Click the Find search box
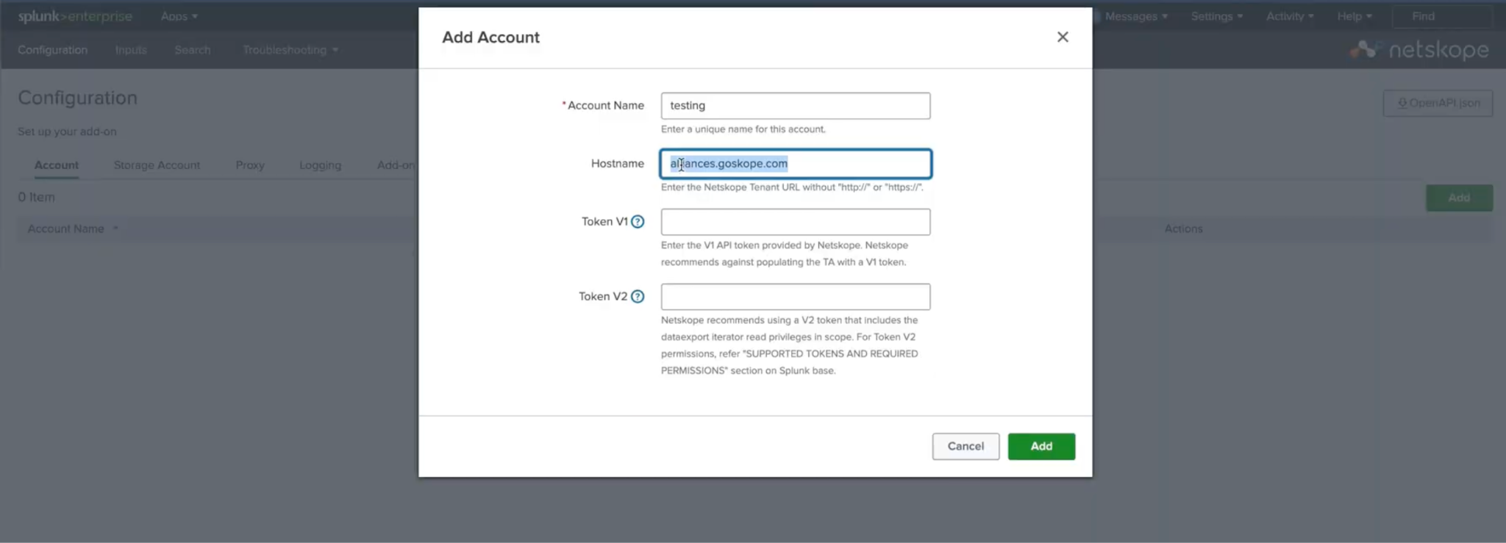Viewport: 1506px width, 543px height. point(1442,16)
